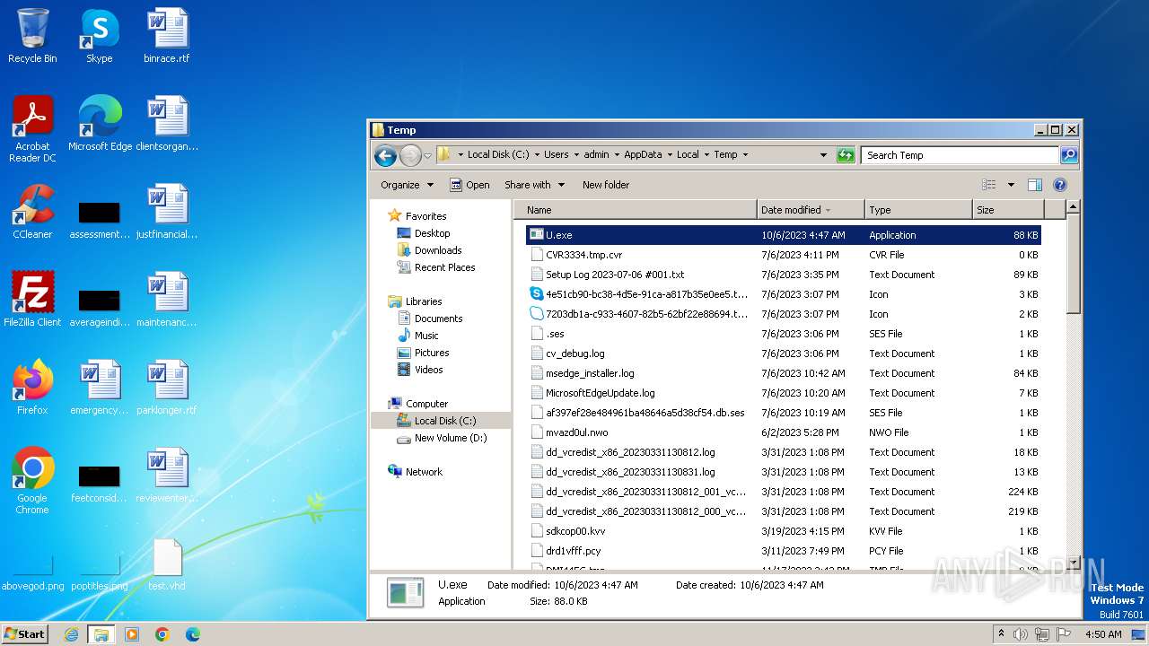Open the Pictures library
Screen dimensions: 1149x646
coord(432,353)
